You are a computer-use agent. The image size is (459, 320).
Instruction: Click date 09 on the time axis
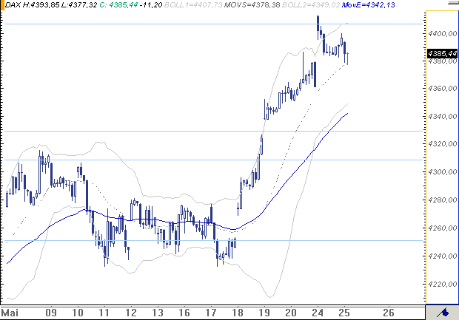51,313
